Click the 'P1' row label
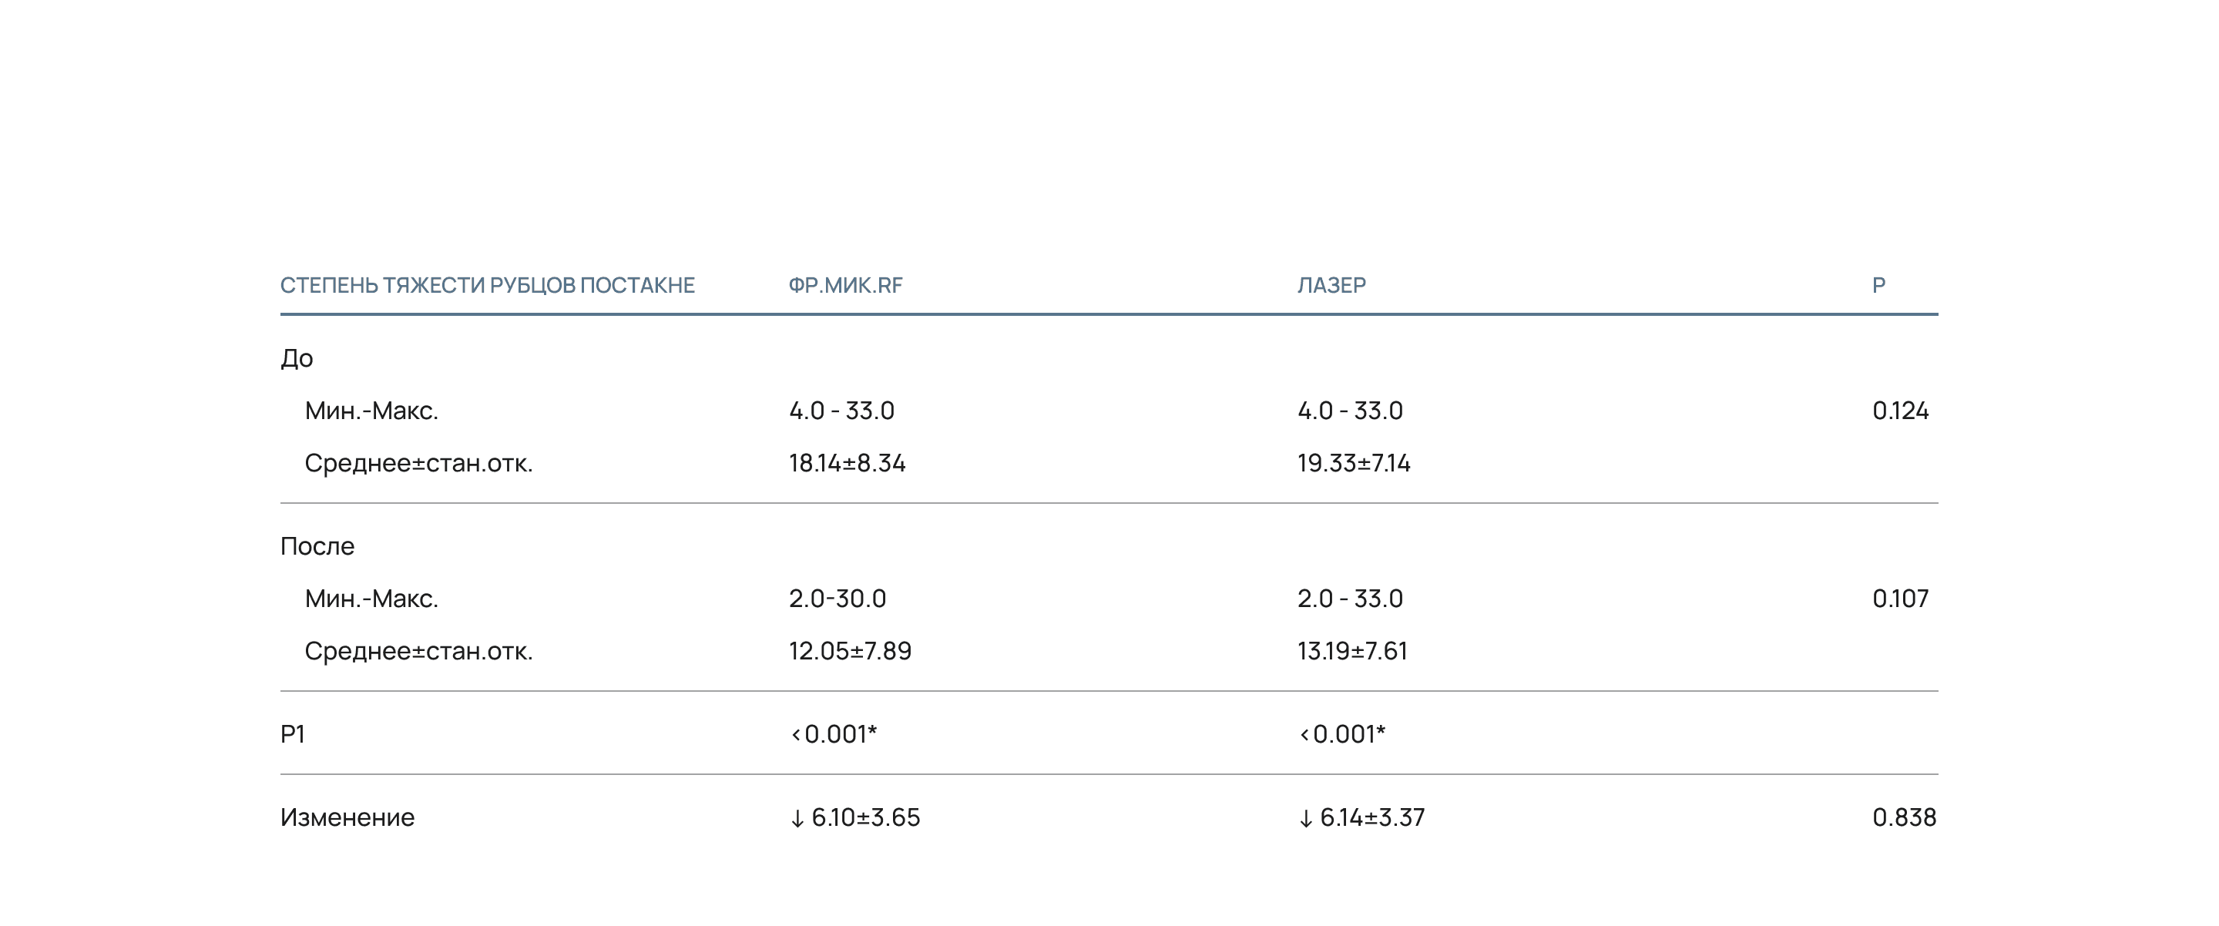The width and height of the screenshot is (2219, 926). 292,734
